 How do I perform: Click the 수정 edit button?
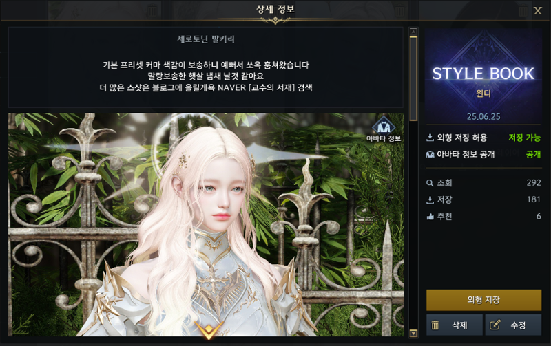[x=513, y=325]
